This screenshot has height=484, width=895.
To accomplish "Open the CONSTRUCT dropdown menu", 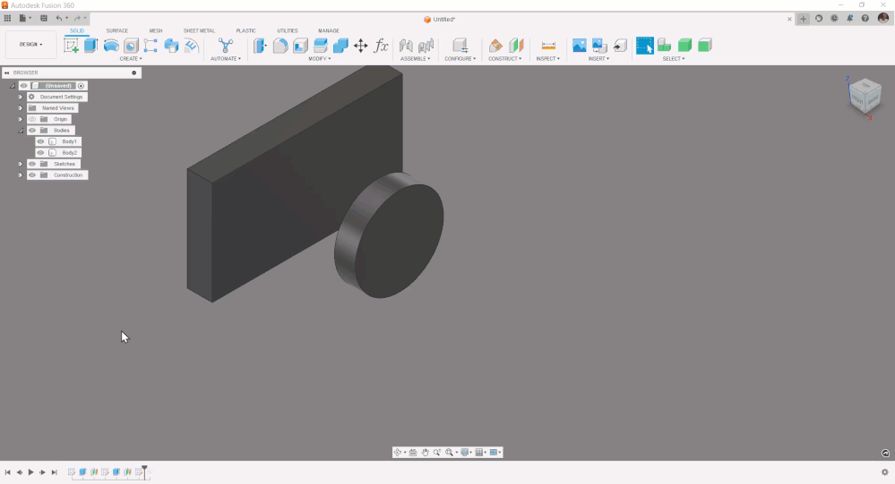I will tap(505, 59).
